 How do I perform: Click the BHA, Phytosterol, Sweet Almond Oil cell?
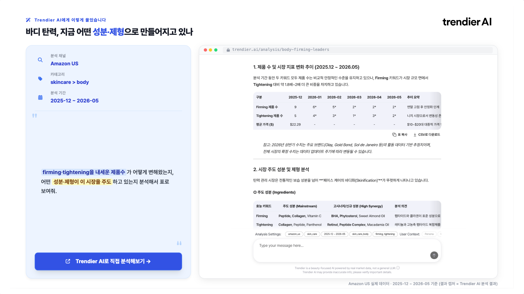point(358,216)
